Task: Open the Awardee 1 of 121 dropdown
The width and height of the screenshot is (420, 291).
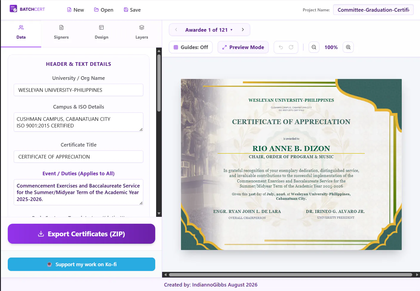Action: [x=209, y=30]
